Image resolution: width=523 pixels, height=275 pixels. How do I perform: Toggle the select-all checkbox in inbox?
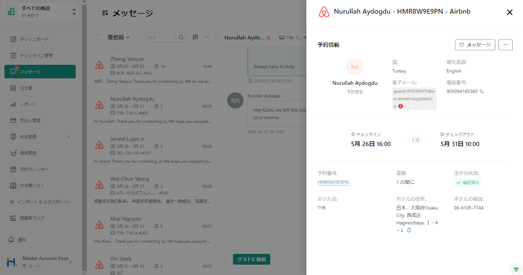(x=98, y=37)
